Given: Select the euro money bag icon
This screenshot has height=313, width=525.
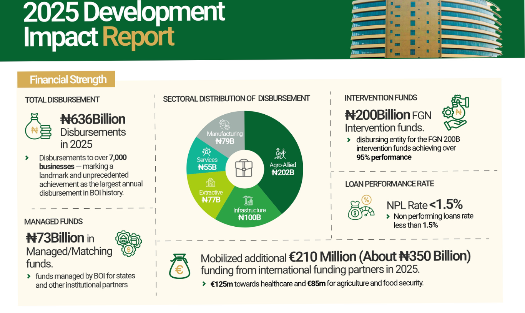Looking at the screenshot, I should coord(179,266).
